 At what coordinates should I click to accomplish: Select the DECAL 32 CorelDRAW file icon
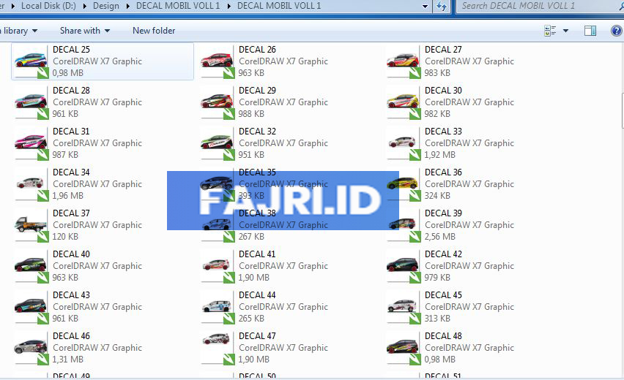(x=218, y=143)
